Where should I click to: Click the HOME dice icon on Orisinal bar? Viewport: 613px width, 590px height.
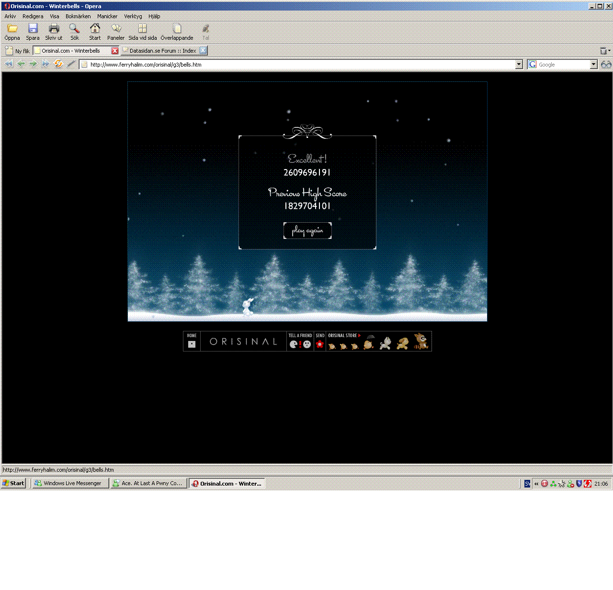(192, 344)
